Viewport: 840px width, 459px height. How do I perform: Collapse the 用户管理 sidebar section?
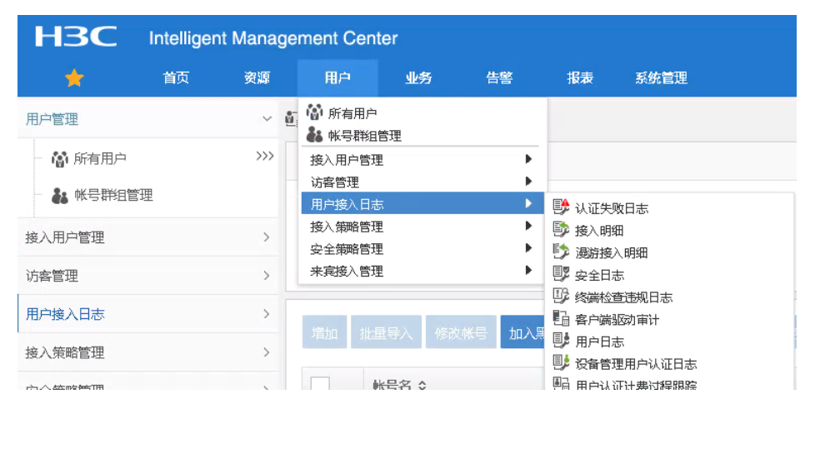click(267, 120)
